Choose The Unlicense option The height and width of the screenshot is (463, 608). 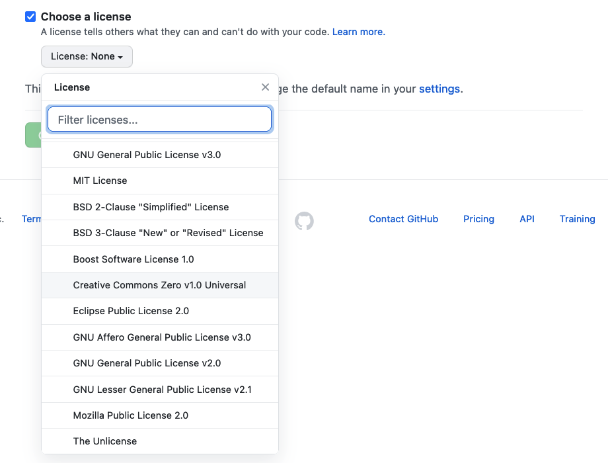[160, 441]
